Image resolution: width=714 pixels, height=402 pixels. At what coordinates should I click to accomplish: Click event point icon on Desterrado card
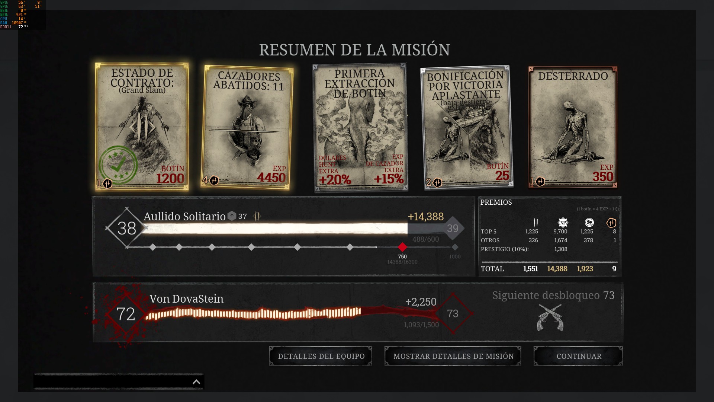(540, 182)
